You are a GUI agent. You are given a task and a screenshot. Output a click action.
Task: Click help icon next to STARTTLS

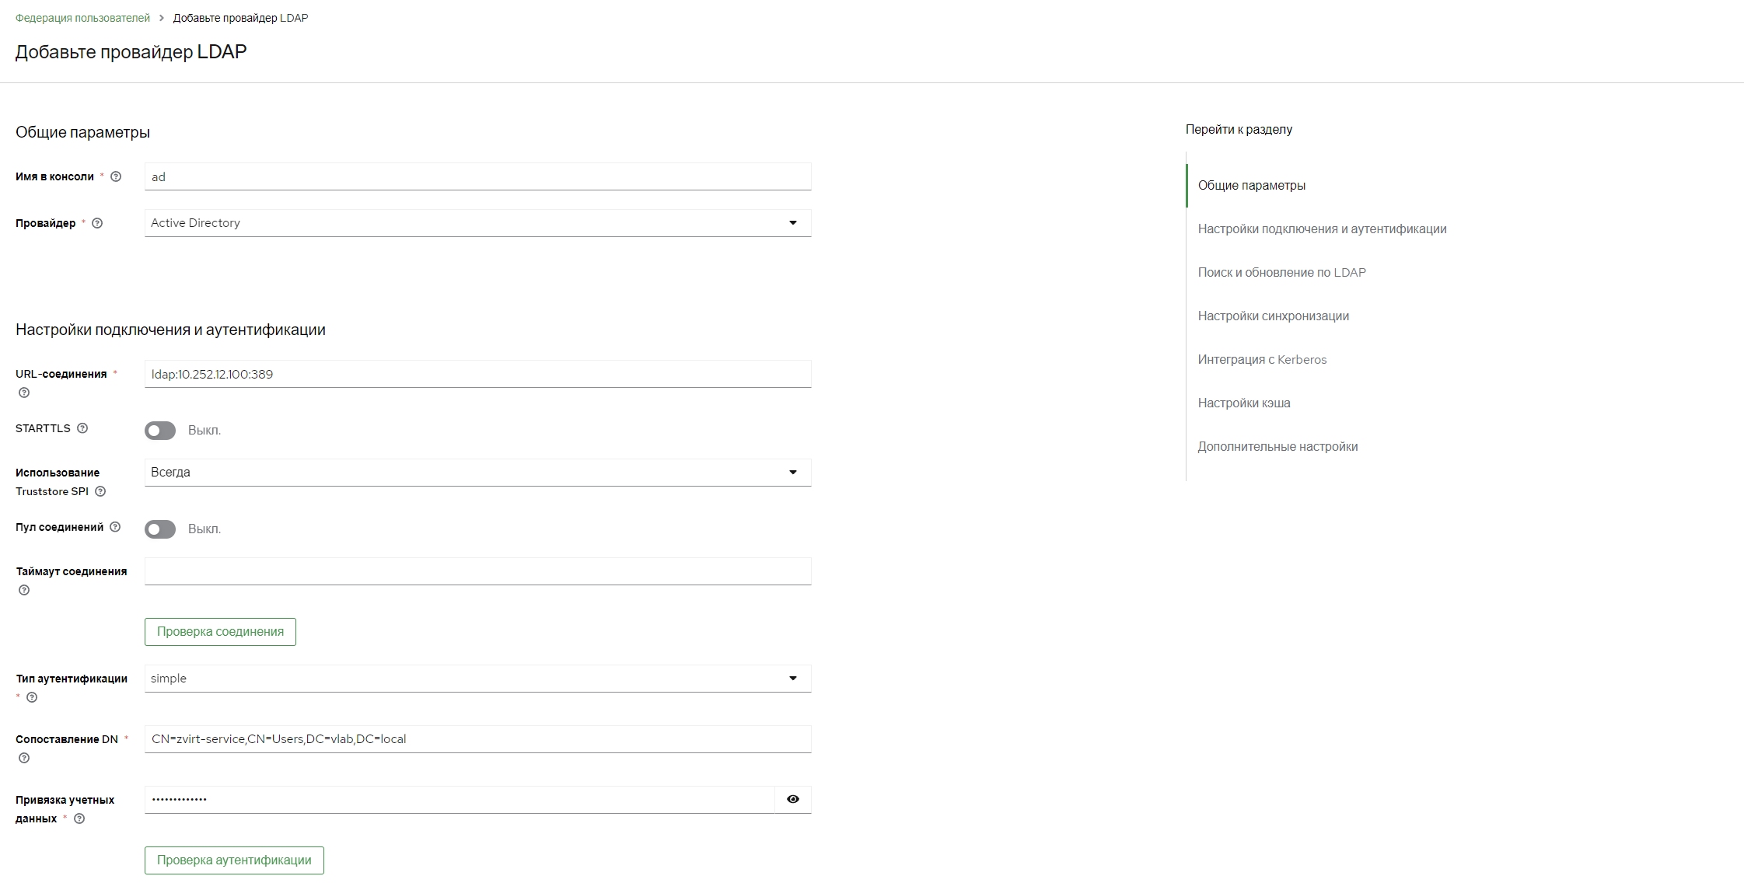click(x=82, y=428)
